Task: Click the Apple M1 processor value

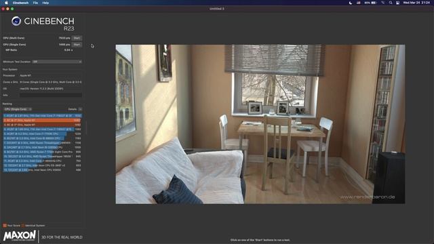Action: [26, 75]
